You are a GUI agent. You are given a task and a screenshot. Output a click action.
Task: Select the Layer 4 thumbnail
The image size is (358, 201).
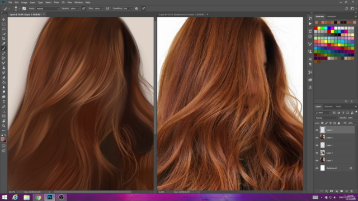coord(322,137)
